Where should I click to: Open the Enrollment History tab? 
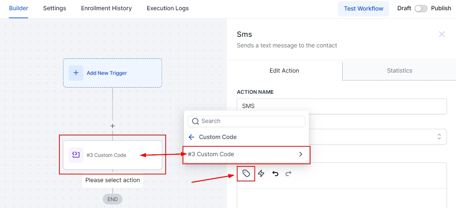(x=106, y=8)
